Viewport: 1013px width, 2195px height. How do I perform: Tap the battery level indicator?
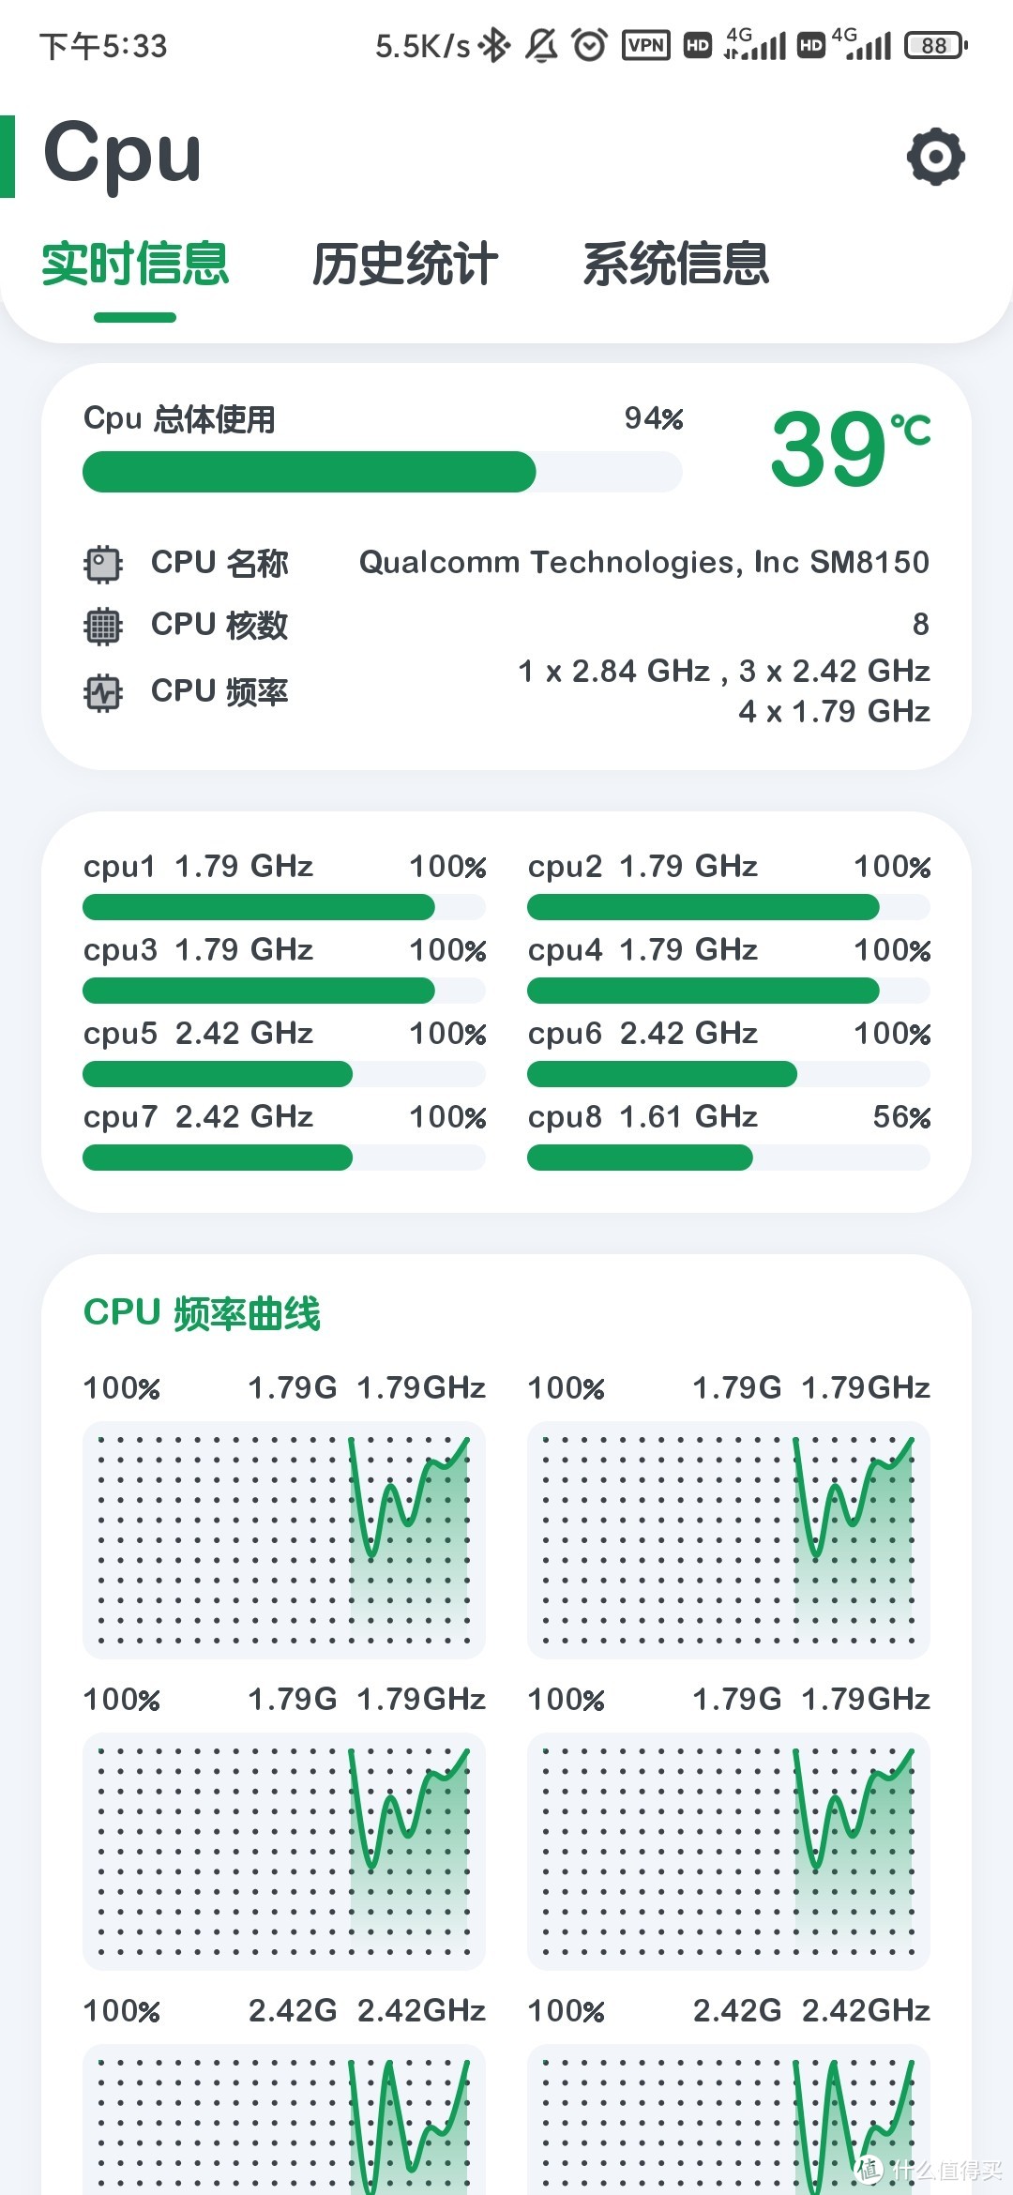(934, 45)
